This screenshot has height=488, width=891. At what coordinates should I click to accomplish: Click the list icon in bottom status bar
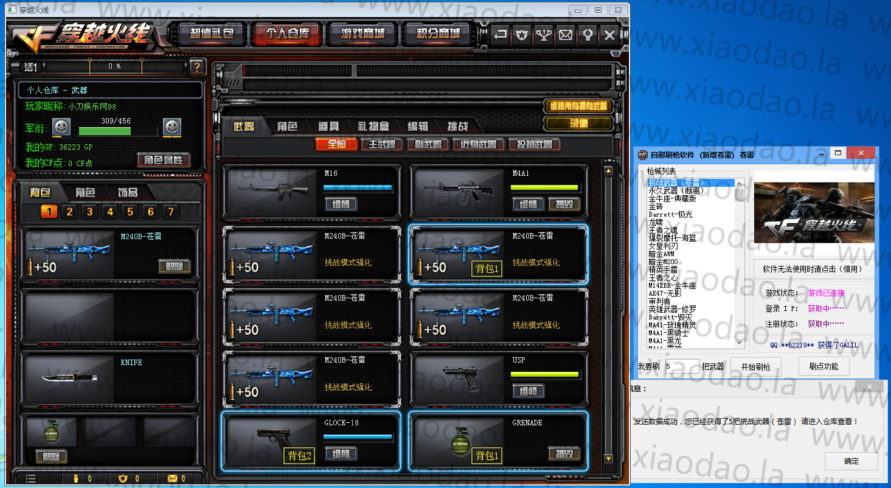pos(30,478)
